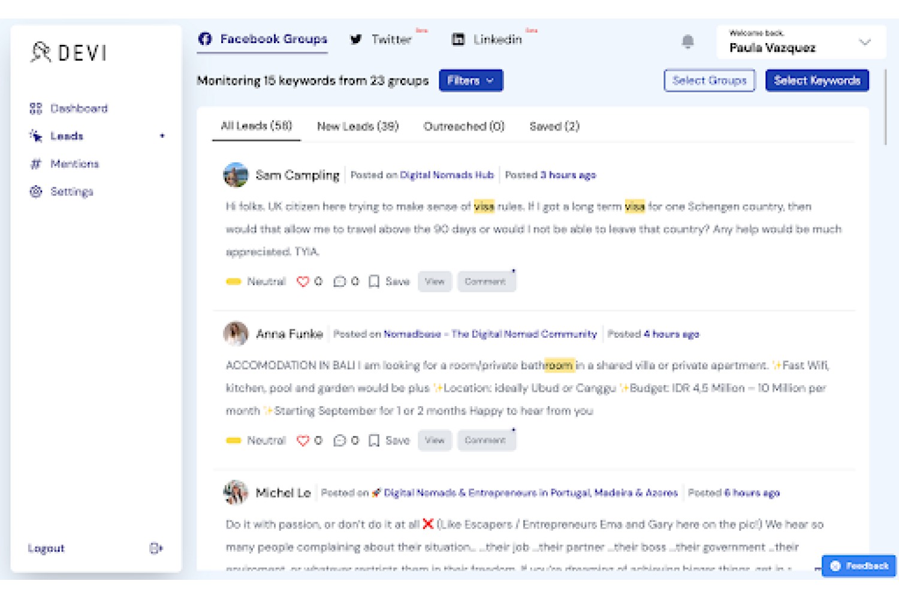
Task: Like Sam Campling's post with heart icon
Action: click(x=303, y=282)
